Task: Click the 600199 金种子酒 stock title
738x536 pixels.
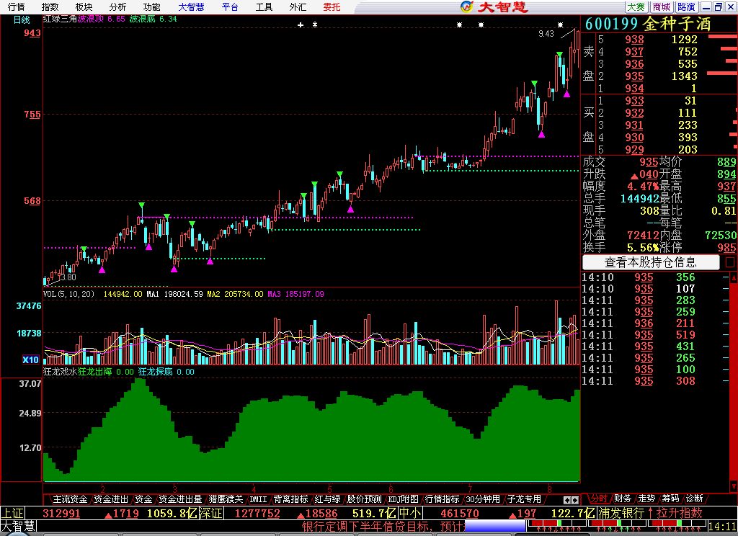Action: tap(648, 24)
